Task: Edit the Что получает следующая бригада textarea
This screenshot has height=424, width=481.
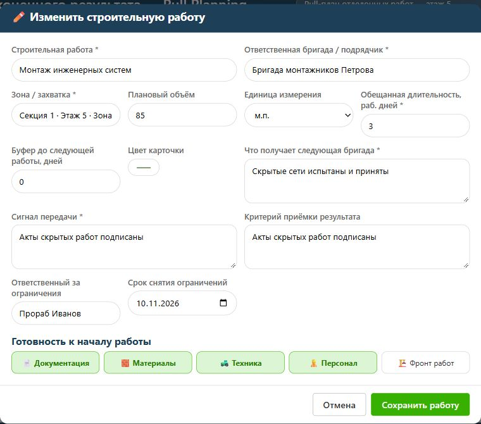Action: click(357, 181)
